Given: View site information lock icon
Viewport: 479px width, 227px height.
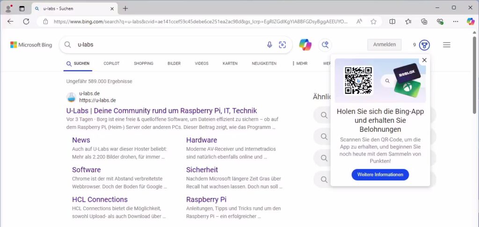Looking at the screenshot, I should pos(45,21).
